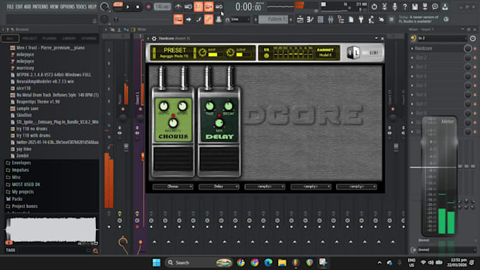Open the OPTIONS menu
480x270 pixels.
(67, 6)
